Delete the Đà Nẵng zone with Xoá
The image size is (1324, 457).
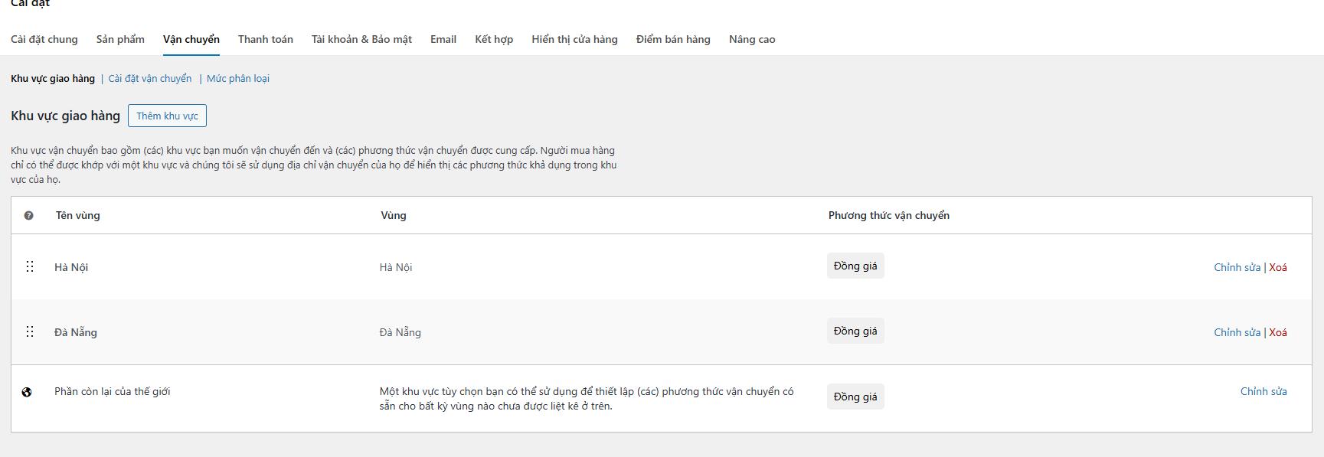(1278, 332)
